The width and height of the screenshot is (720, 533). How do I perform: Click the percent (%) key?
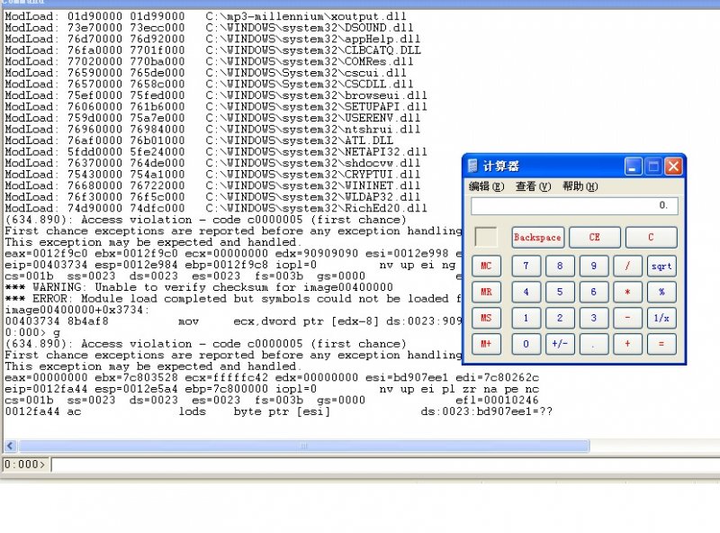click(x=661, y=292)
